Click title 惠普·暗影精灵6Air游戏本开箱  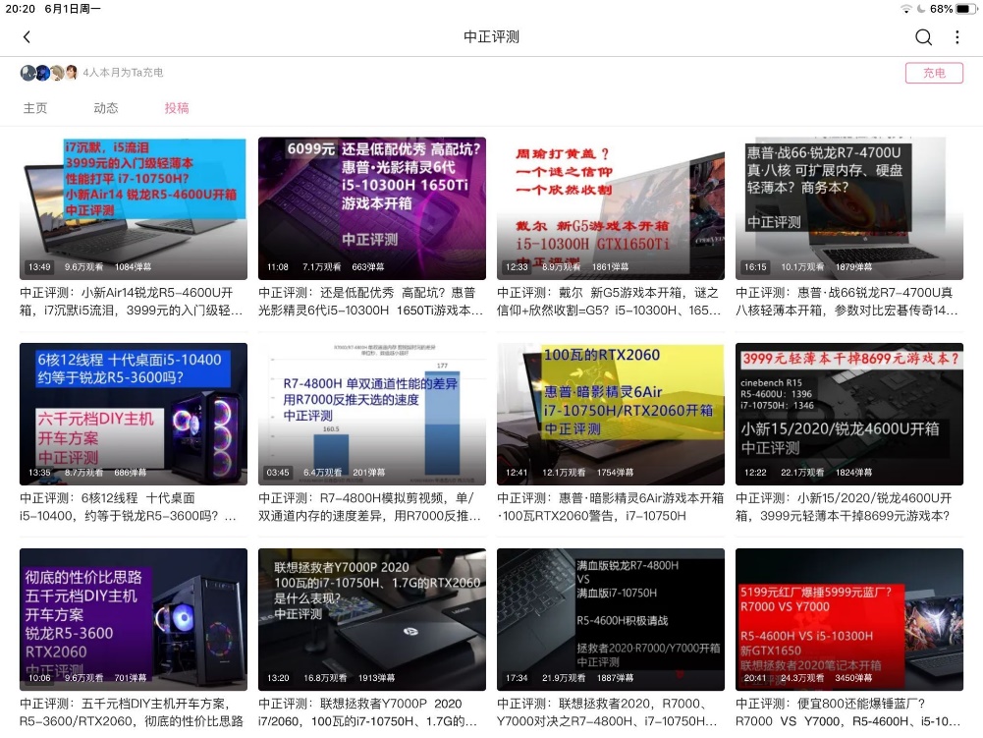tap(611, 507)
